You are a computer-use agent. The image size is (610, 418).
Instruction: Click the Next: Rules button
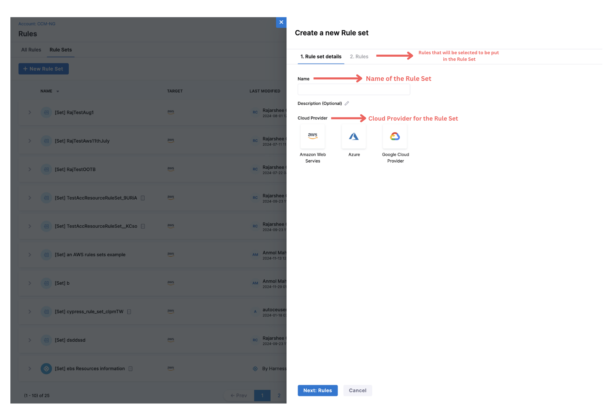(x=317, y=390)
